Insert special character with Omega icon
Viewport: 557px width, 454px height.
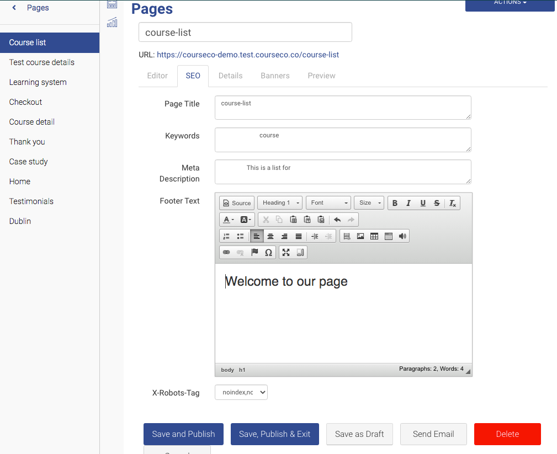(x=268, y=253)
